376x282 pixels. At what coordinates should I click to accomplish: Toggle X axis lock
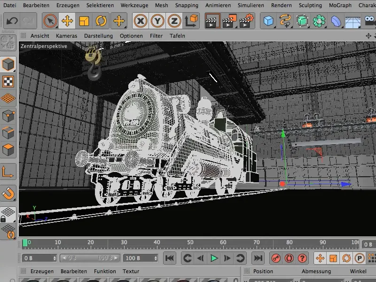pos(141,21)
